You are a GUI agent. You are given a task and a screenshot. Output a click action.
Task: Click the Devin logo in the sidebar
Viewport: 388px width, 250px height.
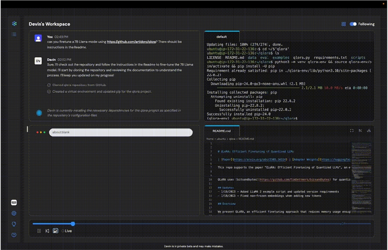coord(14,24)
